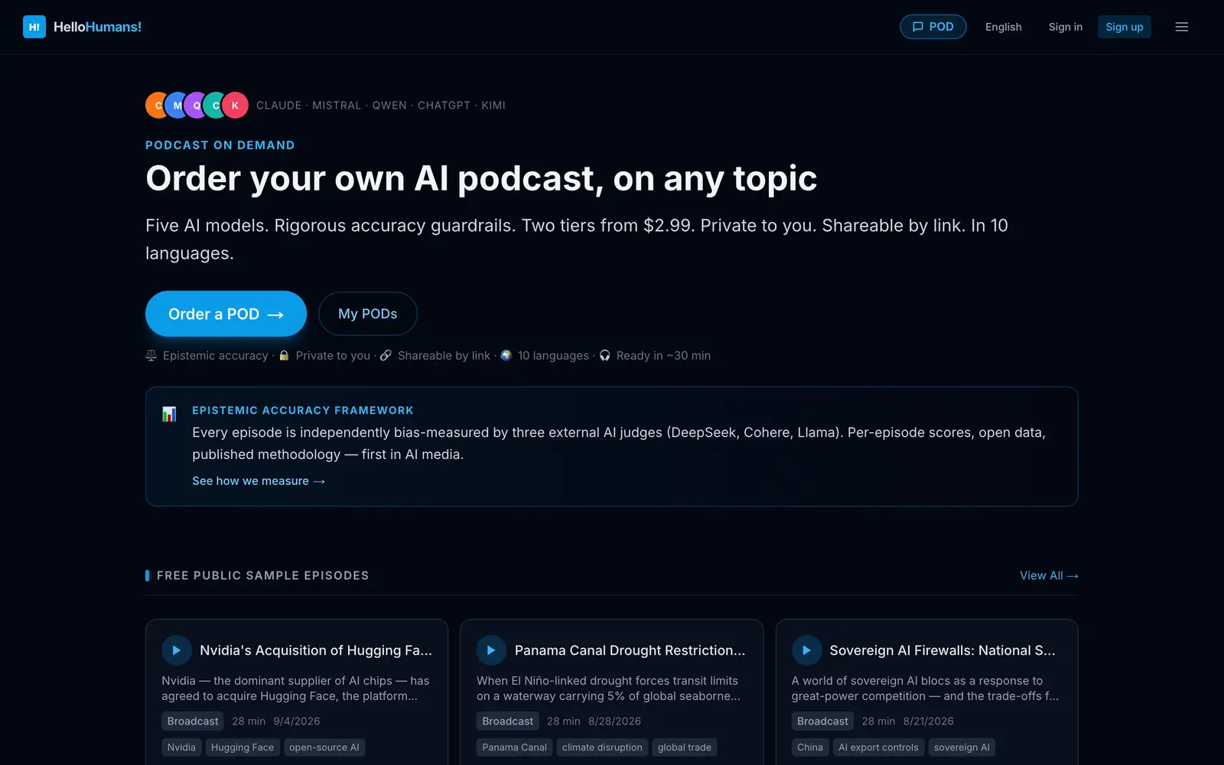Image resolution: width=1224 pixels, height=765 pixels.
Task: Click View All sample episodes
Action: 1049,575
